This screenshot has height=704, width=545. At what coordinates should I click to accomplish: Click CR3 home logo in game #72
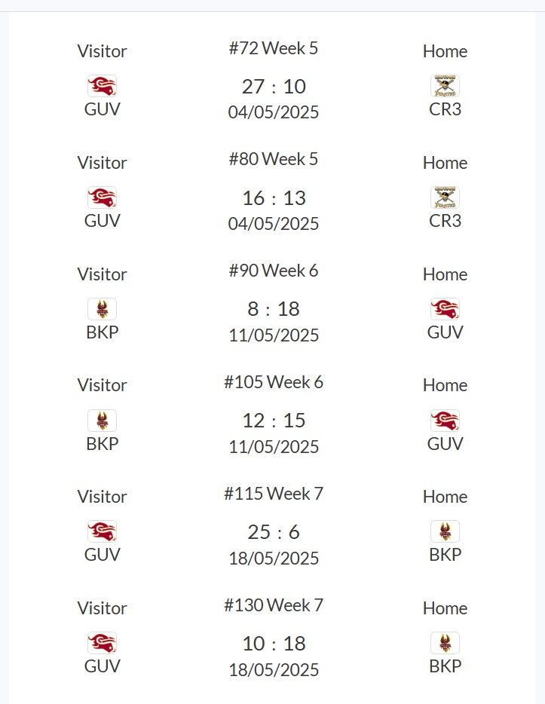pos(445,86)
